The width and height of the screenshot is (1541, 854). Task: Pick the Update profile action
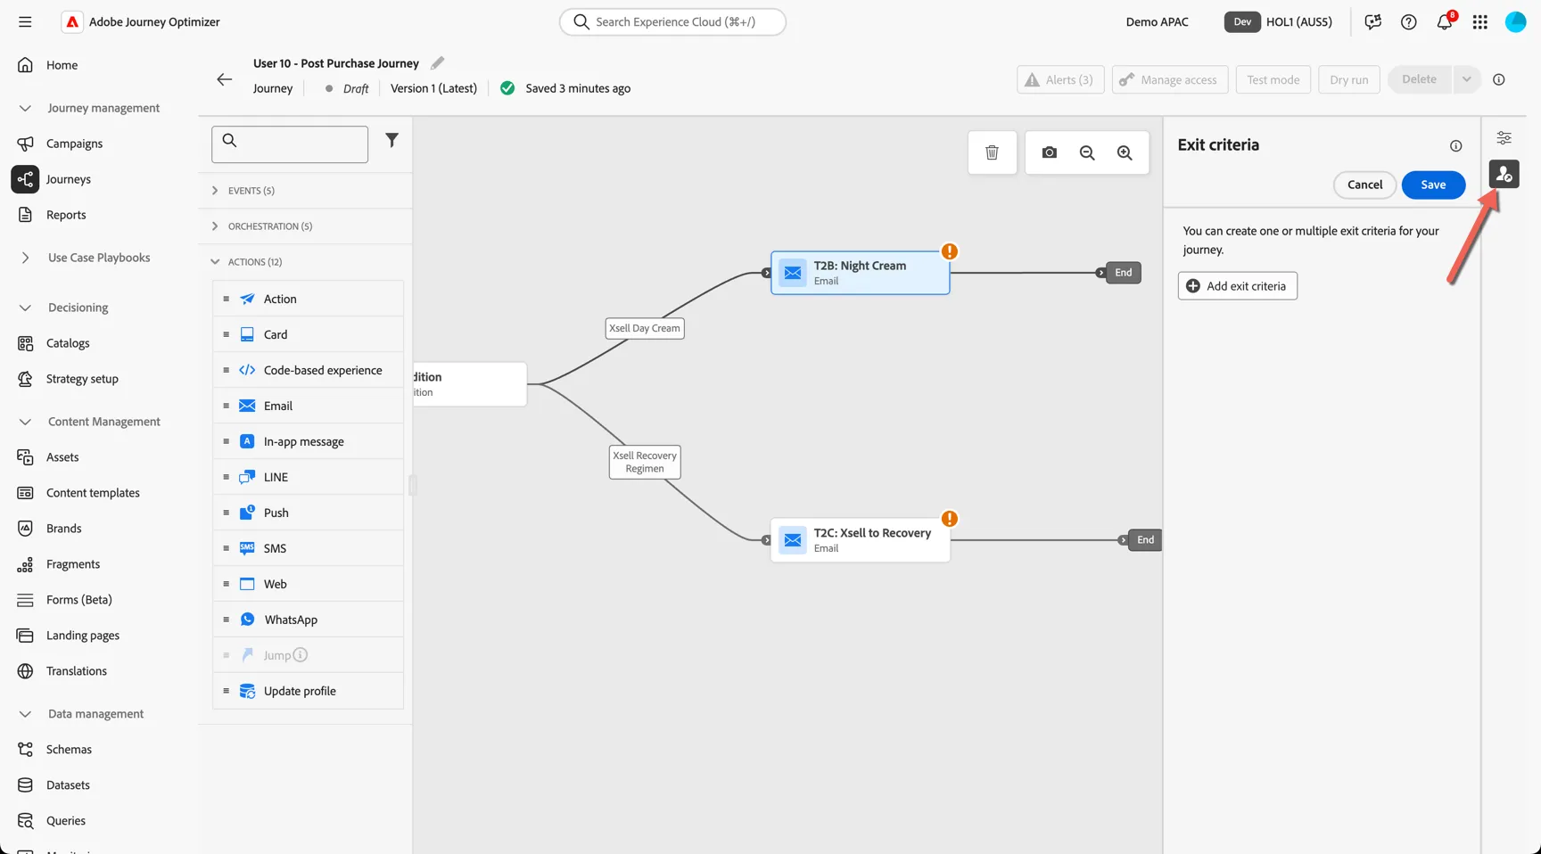308,691
